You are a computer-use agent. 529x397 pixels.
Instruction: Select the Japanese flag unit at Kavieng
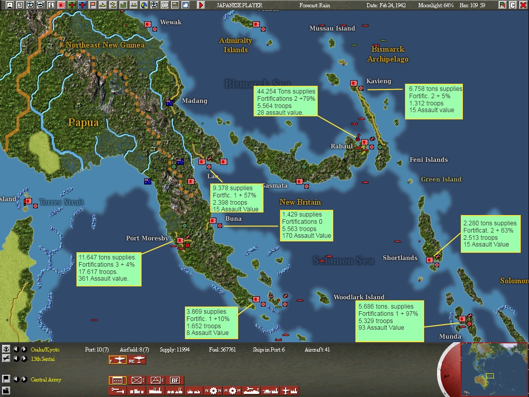tap(353, 83)
